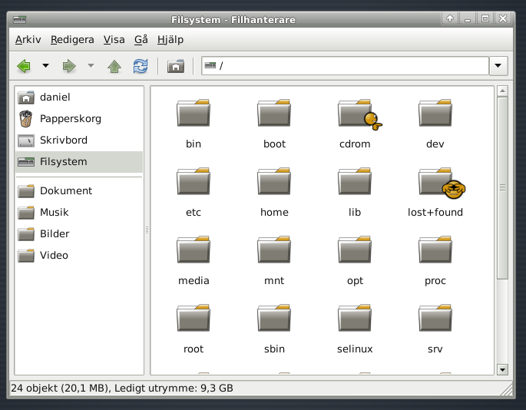Select the home folder icon

click(274, 181)
